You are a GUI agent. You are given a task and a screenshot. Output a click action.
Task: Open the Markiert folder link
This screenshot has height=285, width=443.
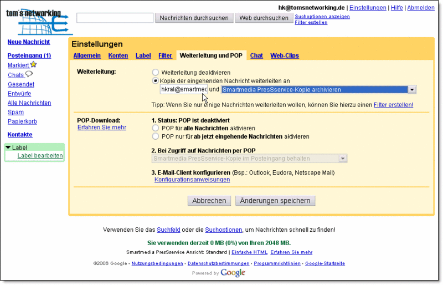pos(18,65)
